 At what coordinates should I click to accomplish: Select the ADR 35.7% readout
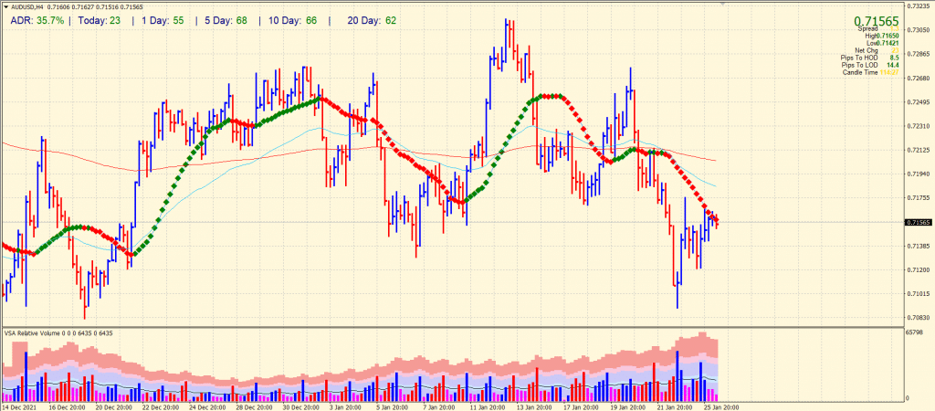point(37,20)
